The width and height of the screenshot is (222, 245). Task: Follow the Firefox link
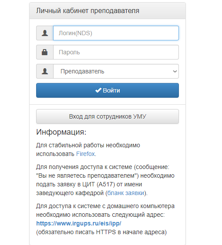click(x=85, y=154)
